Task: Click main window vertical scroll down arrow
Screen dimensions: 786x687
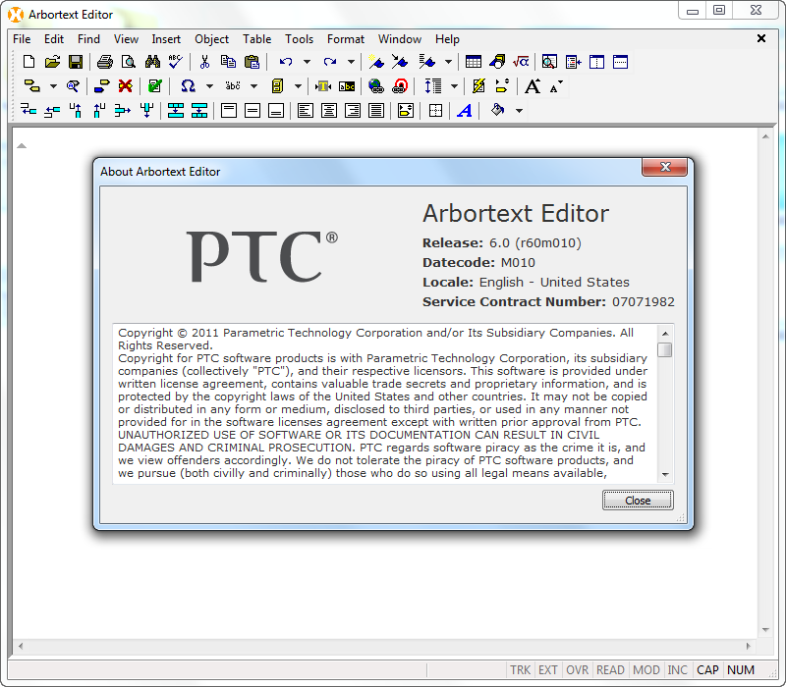Action: (765, 630)
